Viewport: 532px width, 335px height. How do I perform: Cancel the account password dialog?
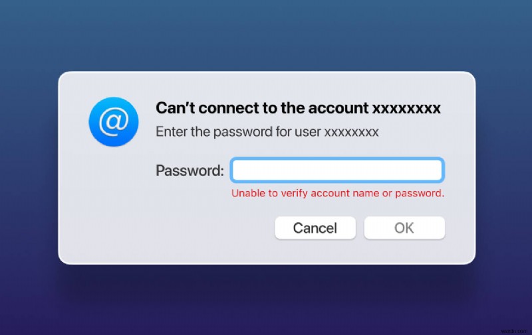[315, 228]
